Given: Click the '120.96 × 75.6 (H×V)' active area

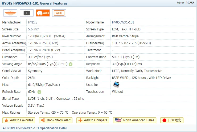Looking at the screenshot, I should click(x=43, y=43).
